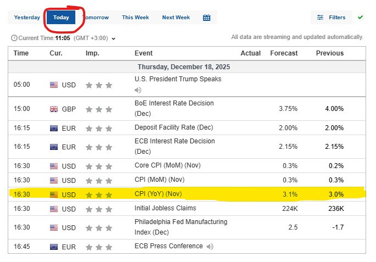Screen dimensions: 376x262
Task: Click the clock icon beside Current Time
Action: pos(14,38)
